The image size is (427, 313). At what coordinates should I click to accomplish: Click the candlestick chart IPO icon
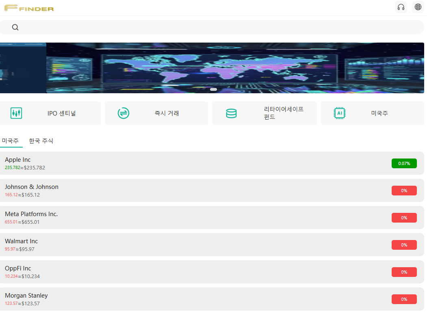pos(16,113)
